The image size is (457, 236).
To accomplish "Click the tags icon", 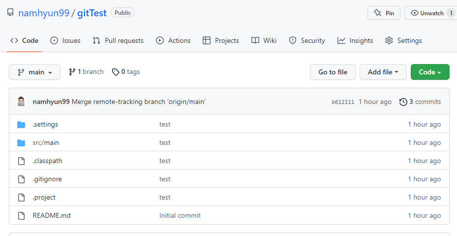I will [116, 72].
